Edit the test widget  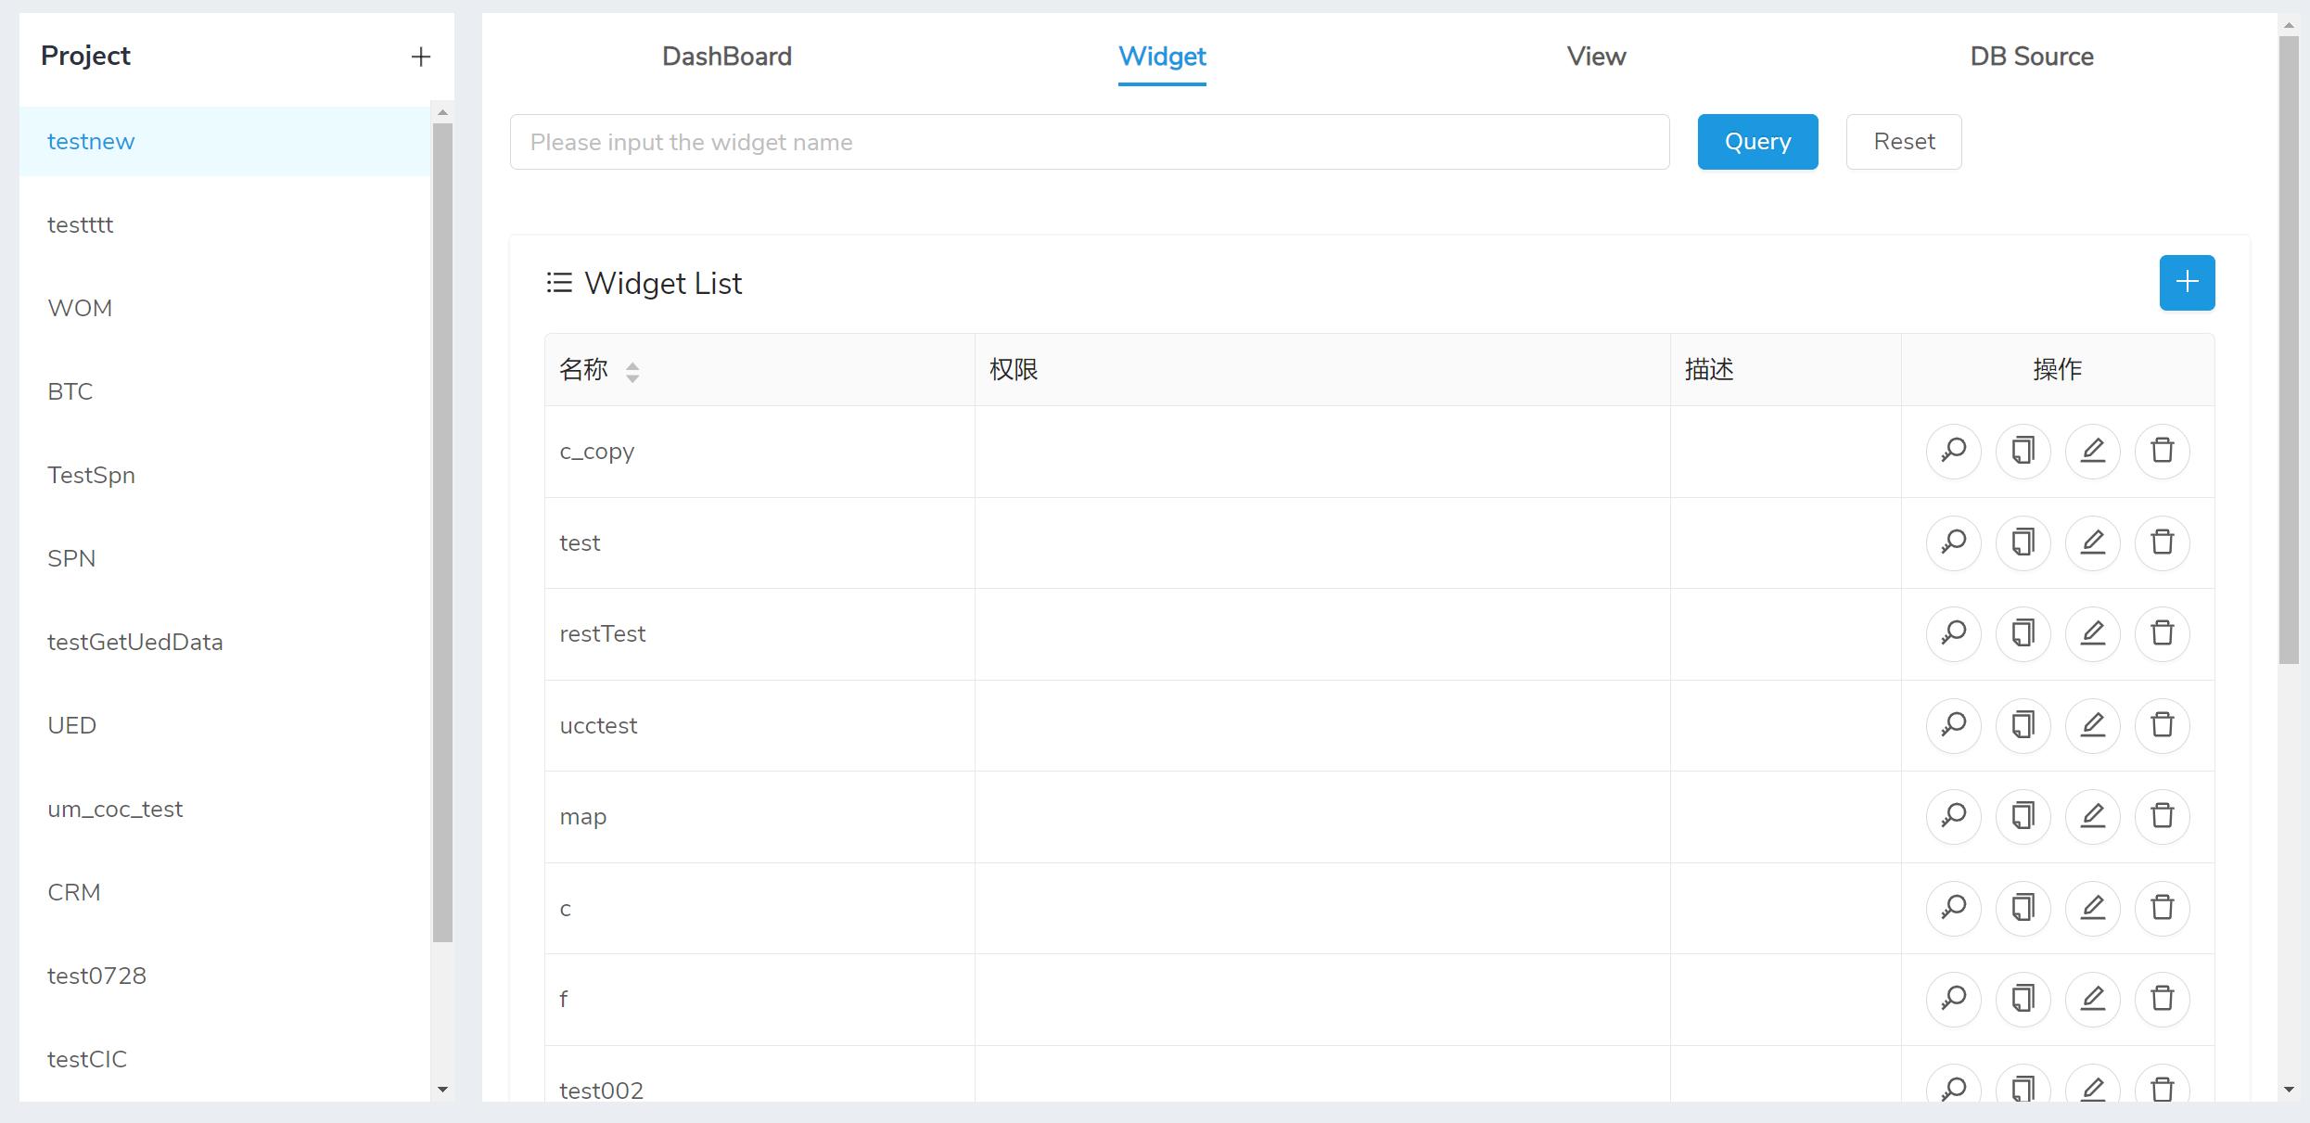pyautogui.click(x=2092, y=542)
